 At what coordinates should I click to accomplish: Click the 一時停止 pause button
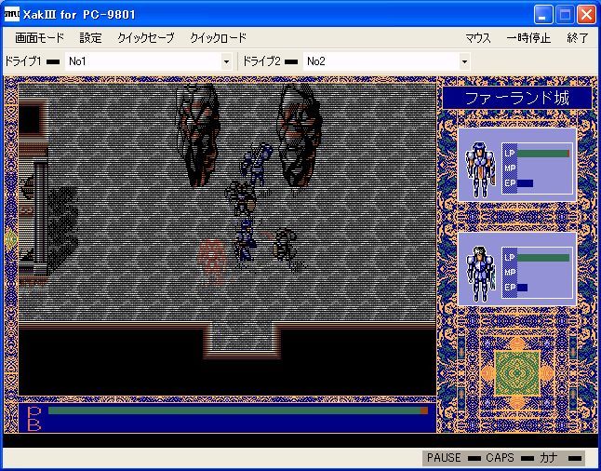point(528,38)
